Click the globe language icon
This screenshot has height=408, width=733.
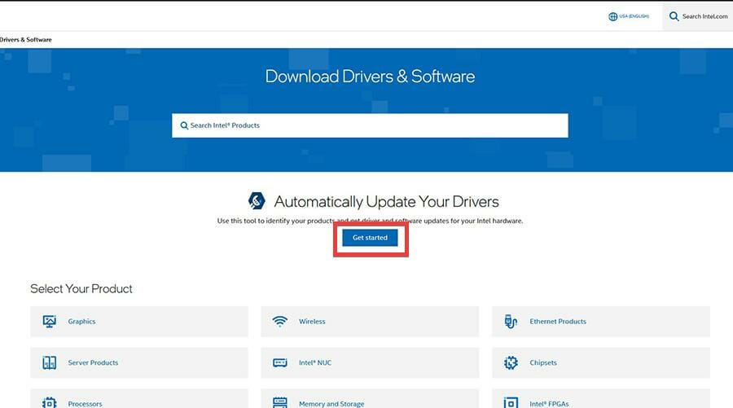click(x=612, y=16)
